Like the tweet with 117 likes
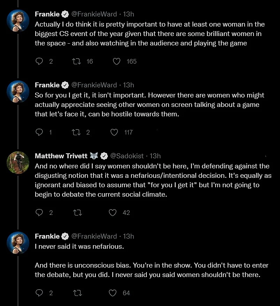280x306 pixels. [114, 132]
